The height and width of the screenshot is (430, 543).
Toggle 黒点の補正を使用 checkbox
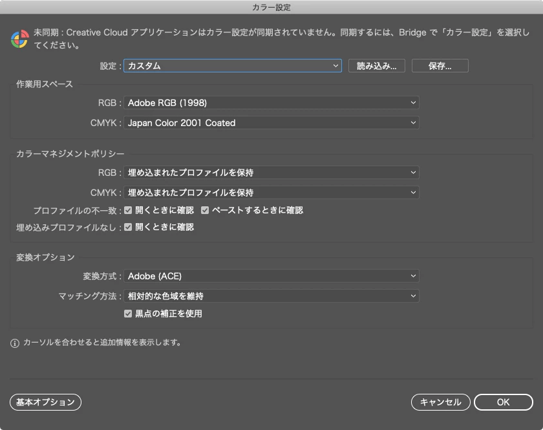click(128, 314)
